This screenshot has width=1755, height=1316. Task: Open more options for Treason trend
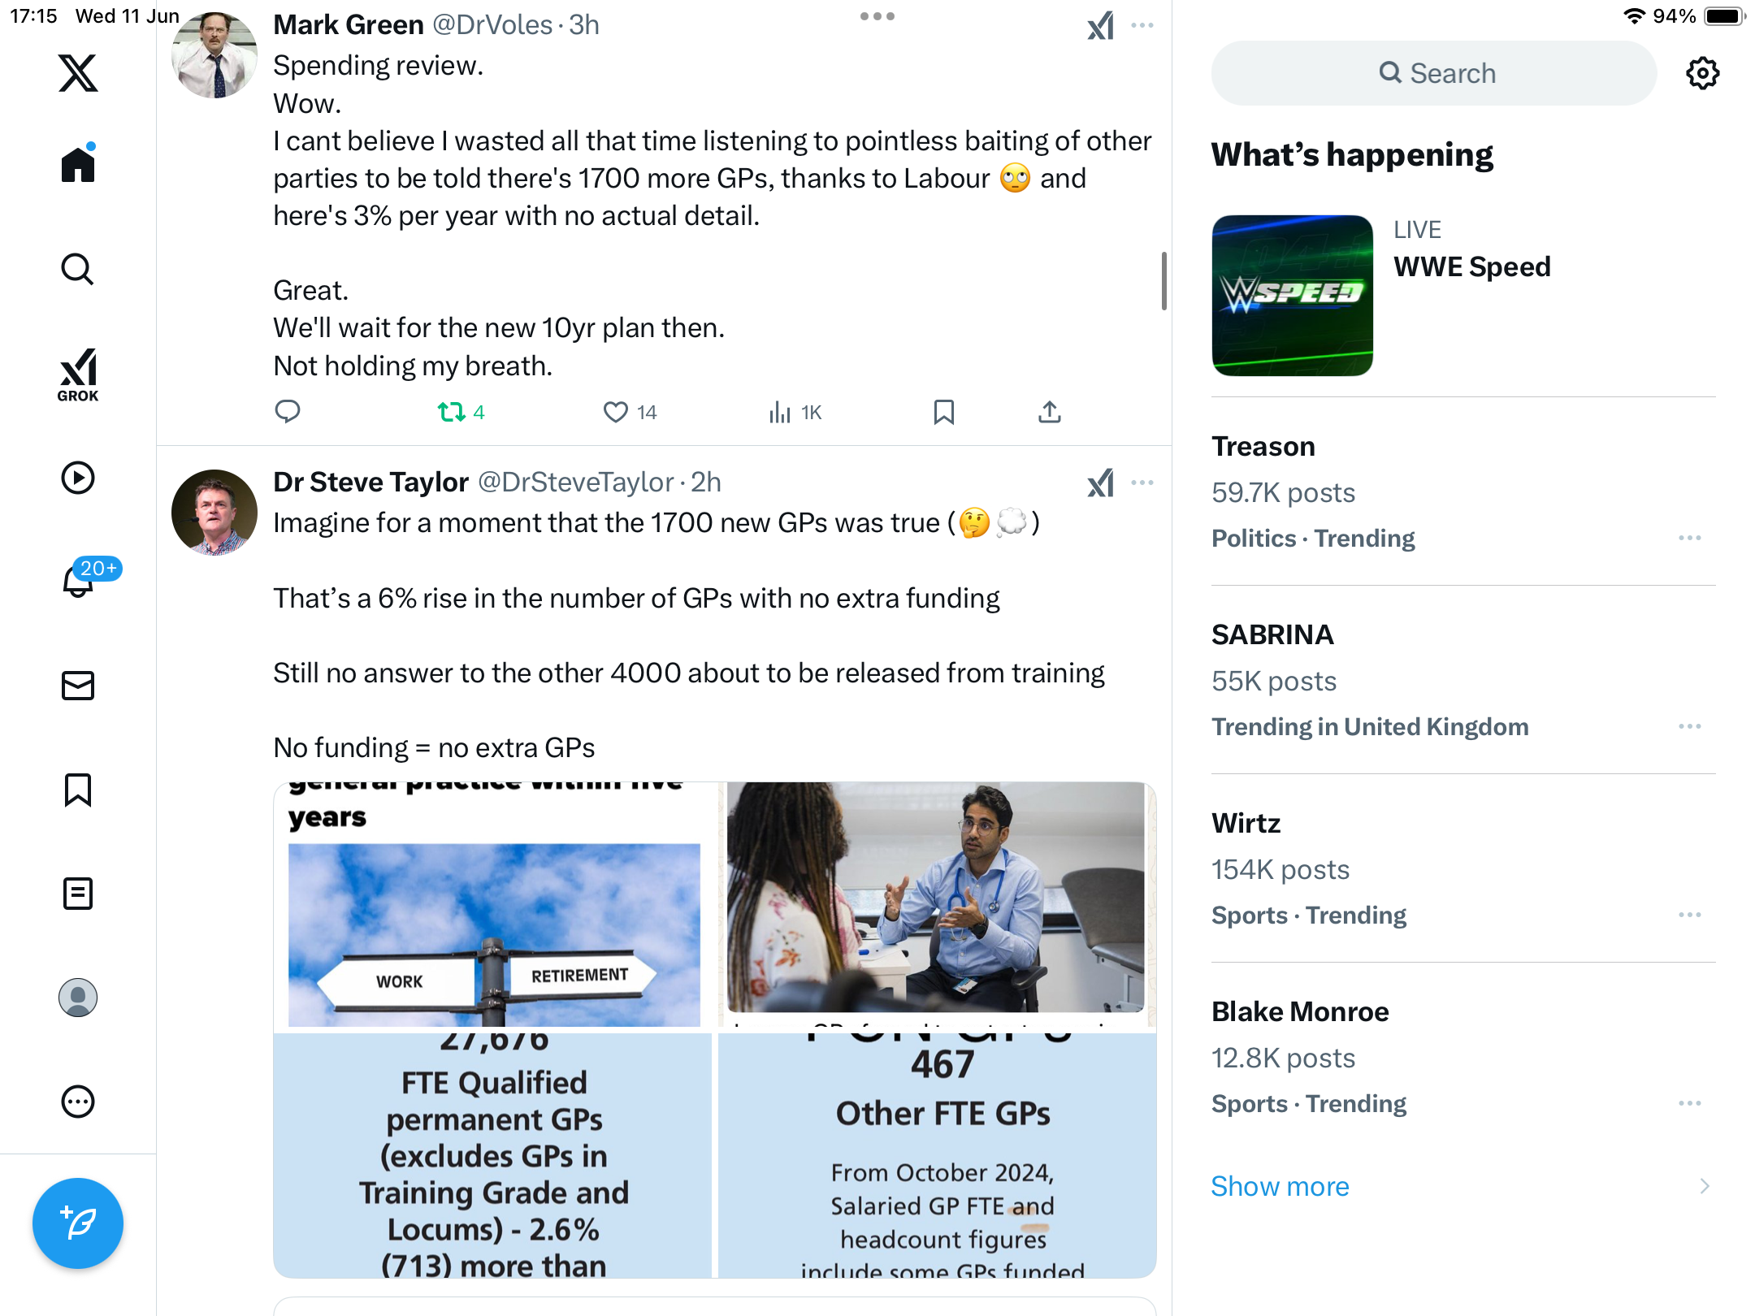(x=1689, y=538)
